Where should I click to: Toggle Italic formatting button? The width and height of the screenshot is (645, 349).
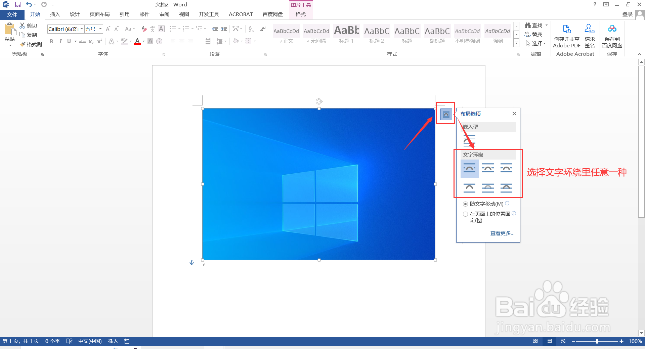(60, 41)
